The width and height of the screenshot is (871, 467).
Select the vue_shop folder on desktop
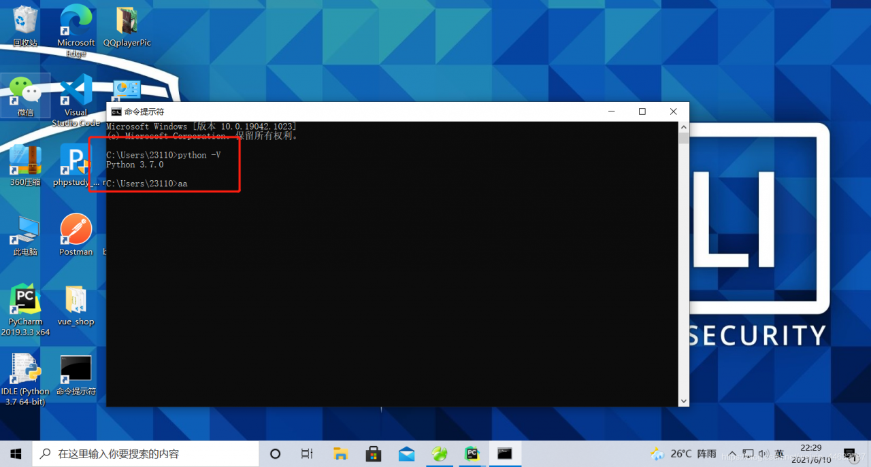tap(76, 306)
